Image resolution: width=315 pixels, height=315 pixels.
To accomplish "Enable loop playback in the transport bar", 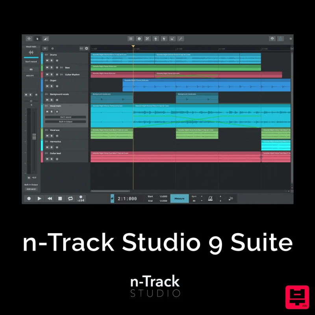I will pyautogui.click(x=70, y=198).
